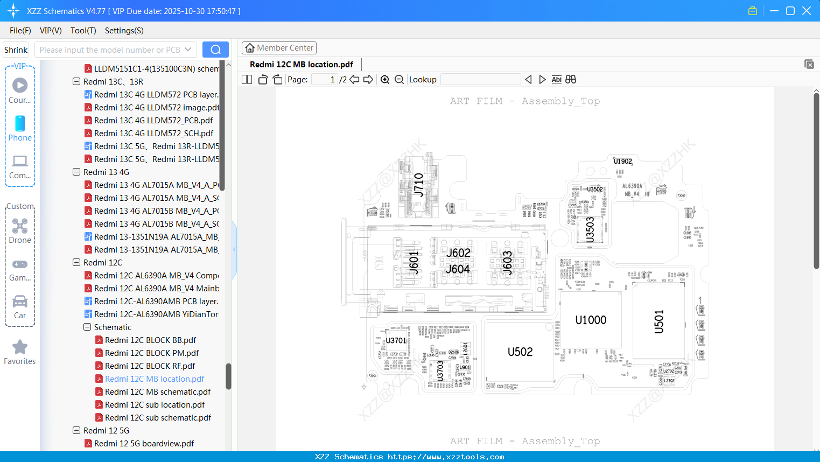Go to the previous PDF page arrow

tap(354, 80)
